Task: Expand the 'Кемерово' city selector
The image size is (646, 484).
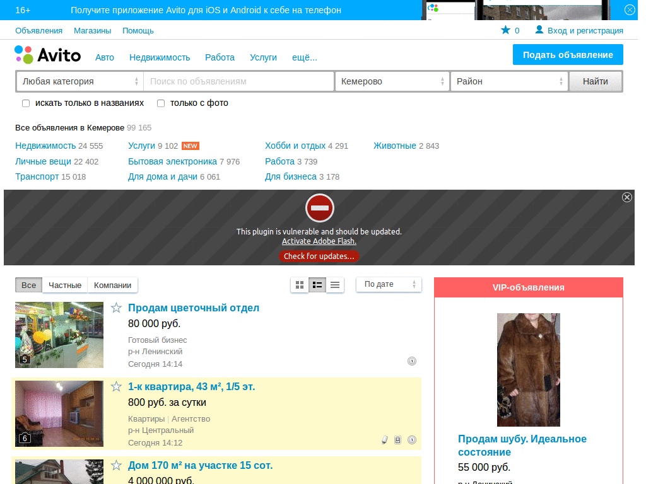Action: point(391,81)
